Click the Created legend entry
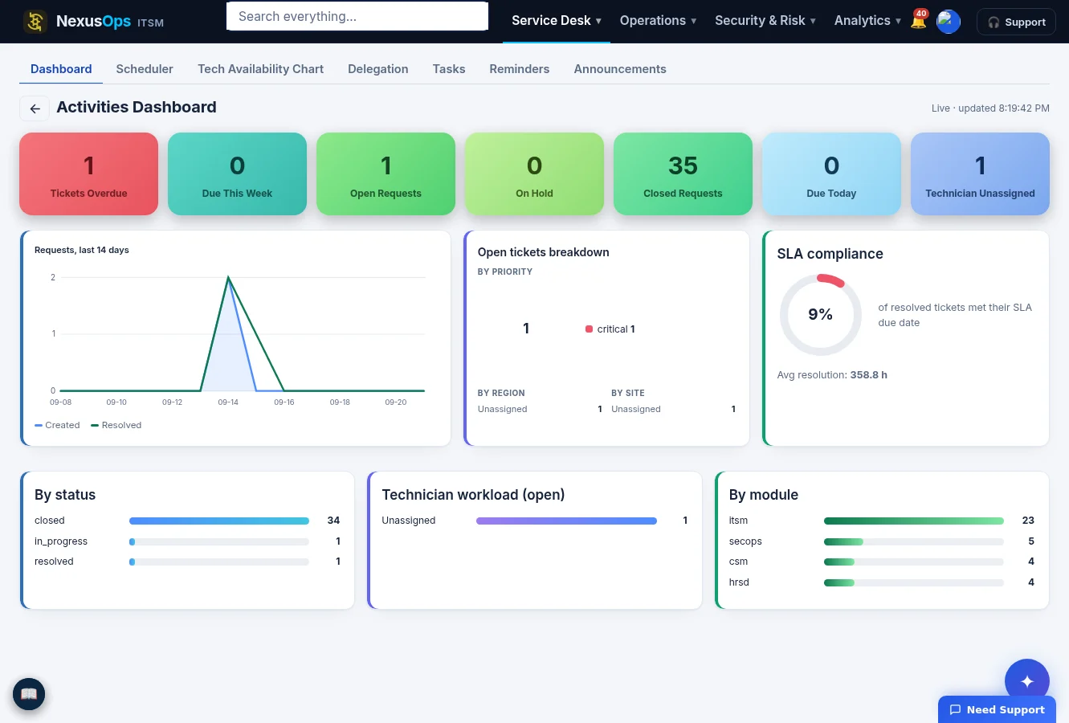Viewport: 1069px width, 723px height. click(57, 425)
